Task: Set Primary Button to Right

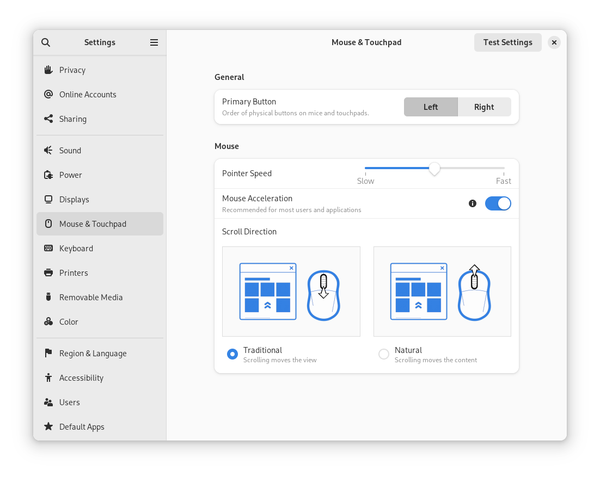Action: coord(484,107)
